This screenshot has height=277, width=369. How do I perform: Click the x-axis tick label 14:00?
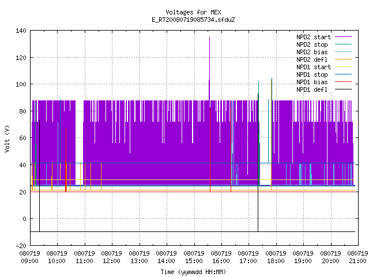tap(167, 261)
